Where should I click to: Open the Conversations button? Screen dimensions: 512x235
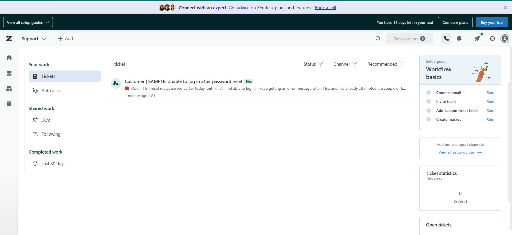[409, 39]
